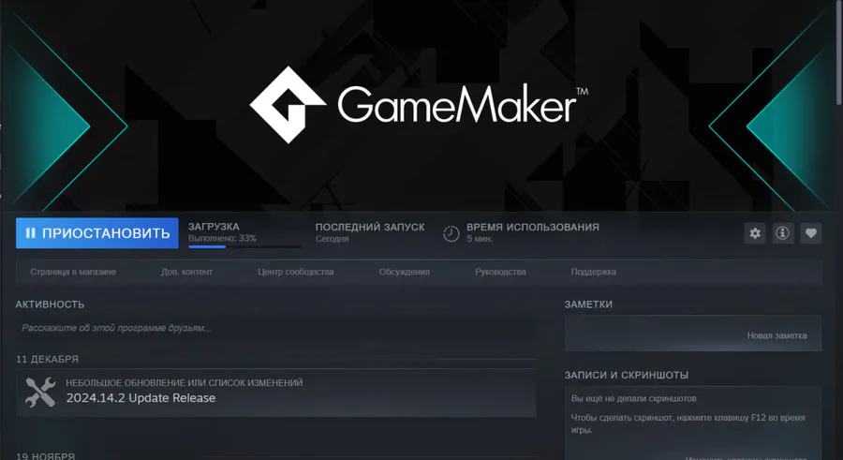The height and width of the screenshot is (460, 843).
Task: Pause the download with Приостановить button
Action: point(96,233)
